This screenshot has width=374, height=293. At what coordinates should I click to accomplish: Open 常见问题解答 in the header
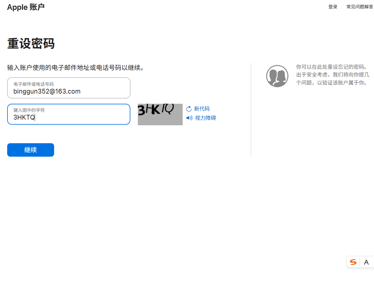360,7
